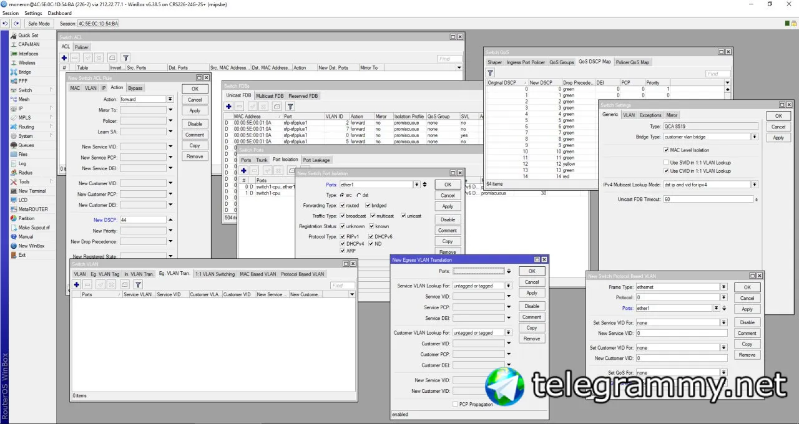Click Apply in the Switch Settings window
The width and height of the screenshot is (799, 424).
pos(778,138)
